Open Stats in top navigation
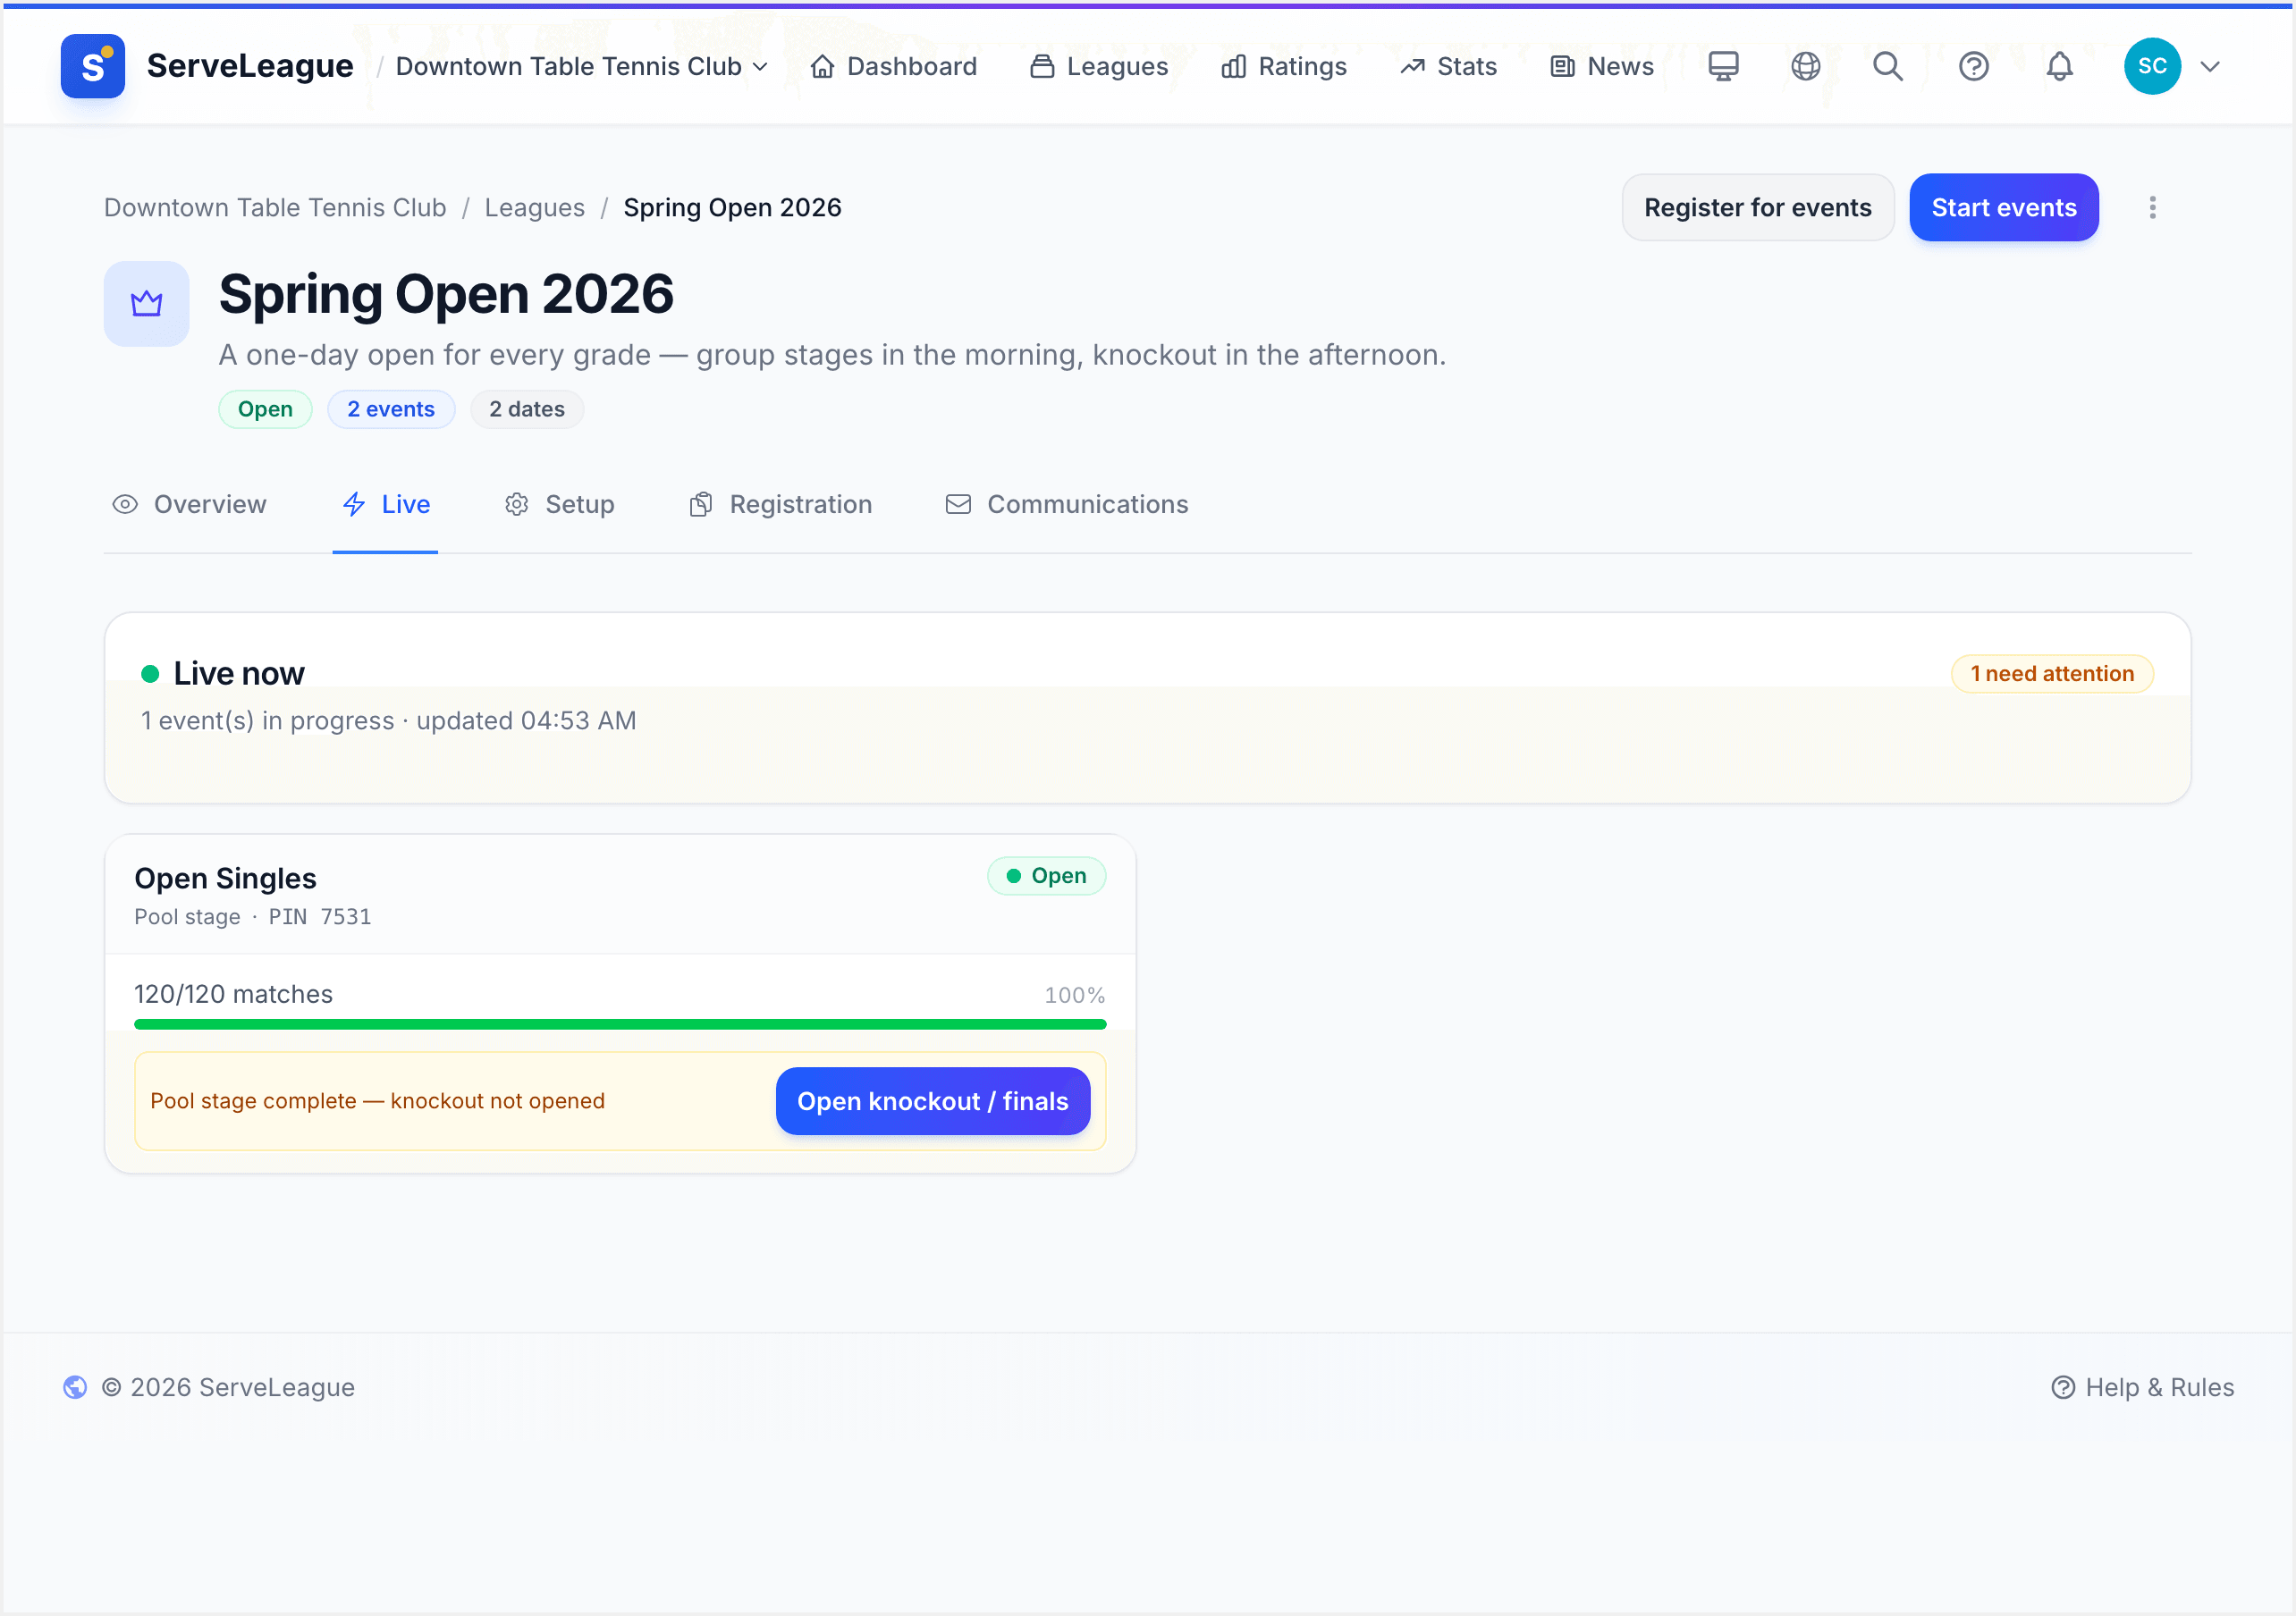 click(x=1448, y=66)
